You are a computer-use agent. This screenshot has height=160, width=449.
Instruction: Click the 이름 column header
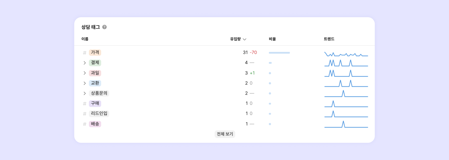click(85, 39)
